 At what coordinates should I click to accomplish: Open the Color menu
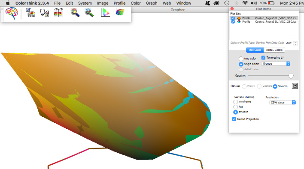(136, 3)
